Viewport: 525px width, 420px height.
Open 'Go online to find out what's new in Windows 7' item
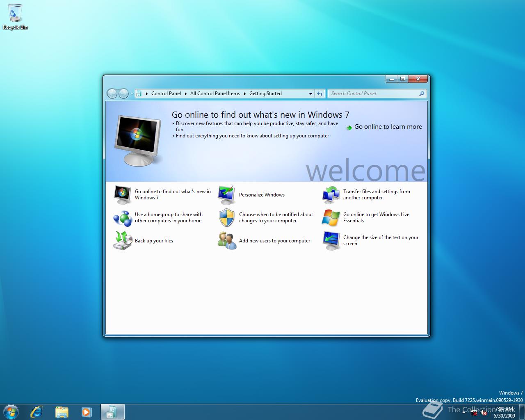pos(173,194)
